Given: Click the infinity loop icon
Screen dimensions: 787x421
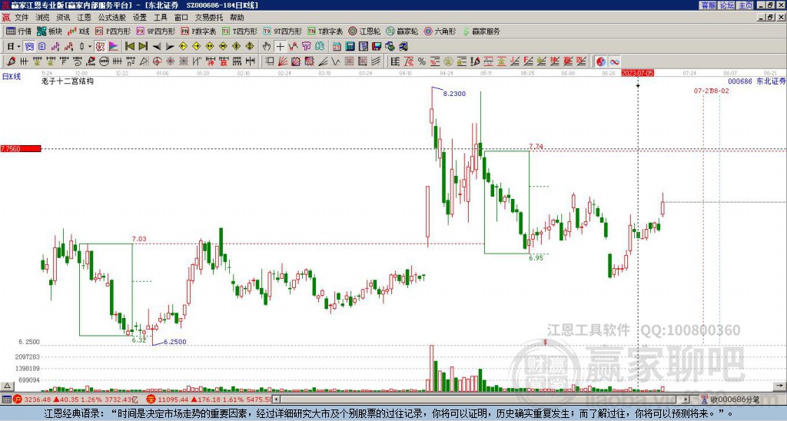Looking at the screenshot, I should tap(614, 61).
